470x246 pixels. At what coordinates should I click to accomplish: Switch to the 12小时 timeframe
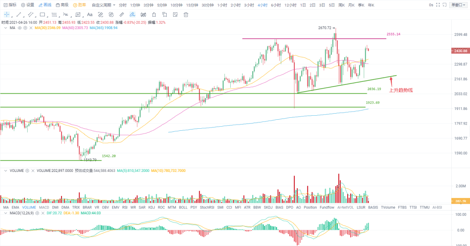click(290, 5)
